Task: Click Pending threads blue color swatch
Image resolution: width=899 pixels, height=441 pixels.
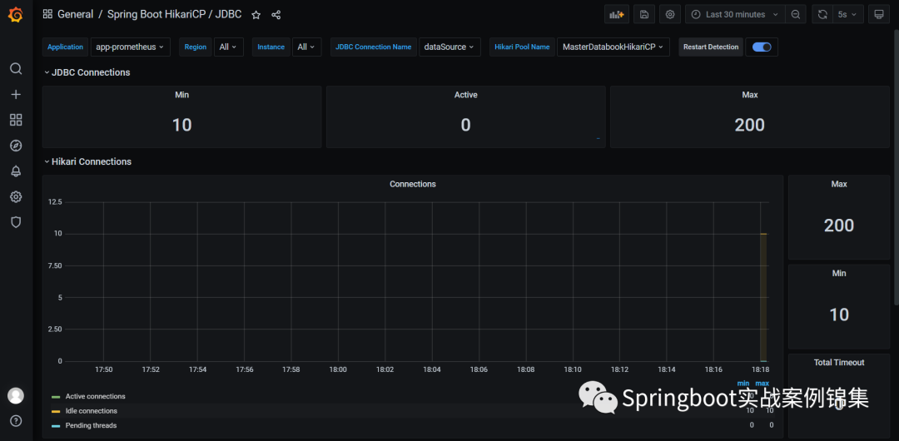Action: click(56, 426)
